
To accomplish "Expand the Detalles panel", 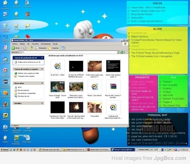I will [42, 103].
